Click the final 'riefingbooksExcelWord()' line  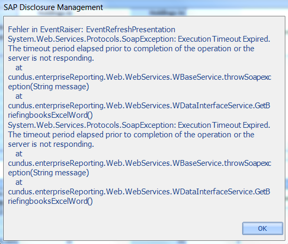point(50,202)
